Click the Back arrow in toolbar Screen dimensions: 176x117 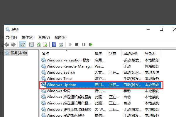tap(7, 44)
